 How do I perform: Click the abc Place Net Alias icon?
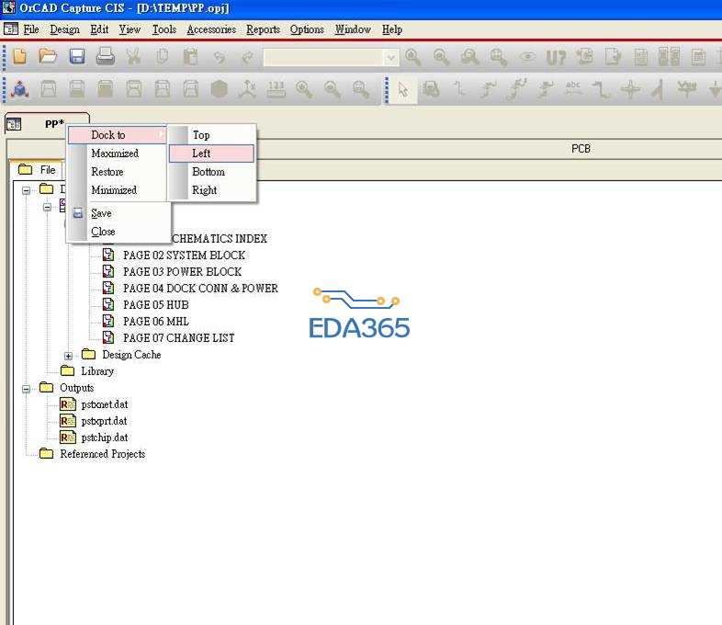(573, 88)
